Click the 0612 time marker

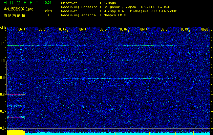42,29
